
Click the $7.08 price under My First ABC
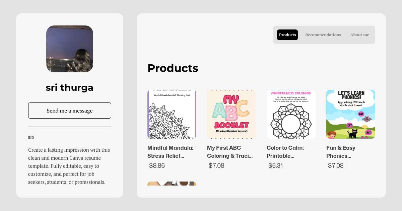(216, 165)
